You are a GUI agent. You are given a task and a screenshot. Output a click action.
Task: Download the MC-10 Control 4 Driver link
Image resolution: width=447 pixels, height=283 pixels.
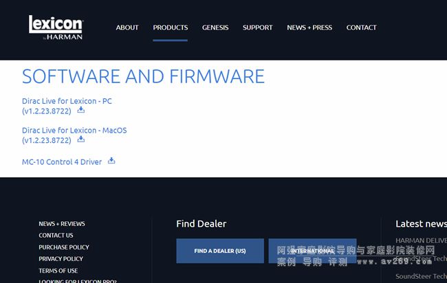[62, 162]
